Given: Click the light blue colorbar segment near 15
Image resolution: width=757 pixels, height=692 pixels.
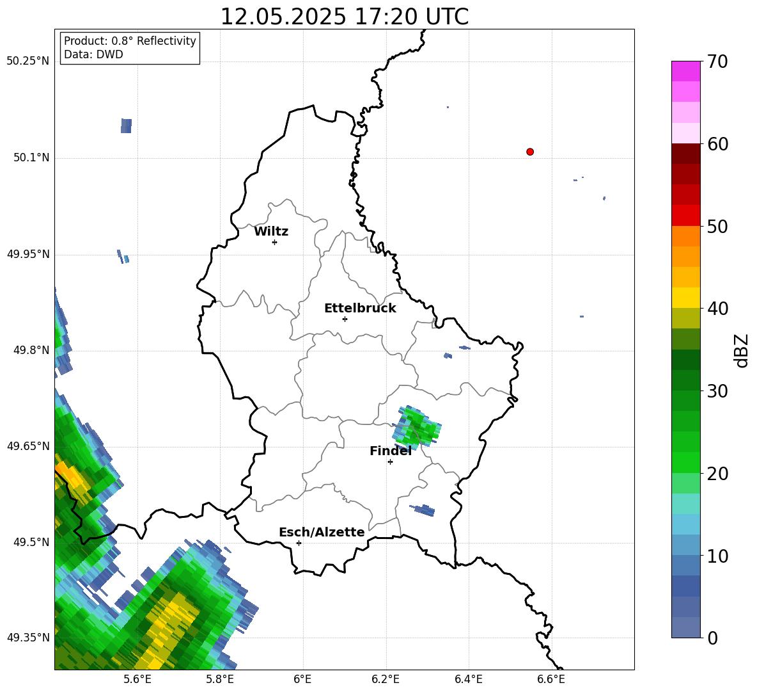Looking at the screenshot, I should [x=685, y=524].
